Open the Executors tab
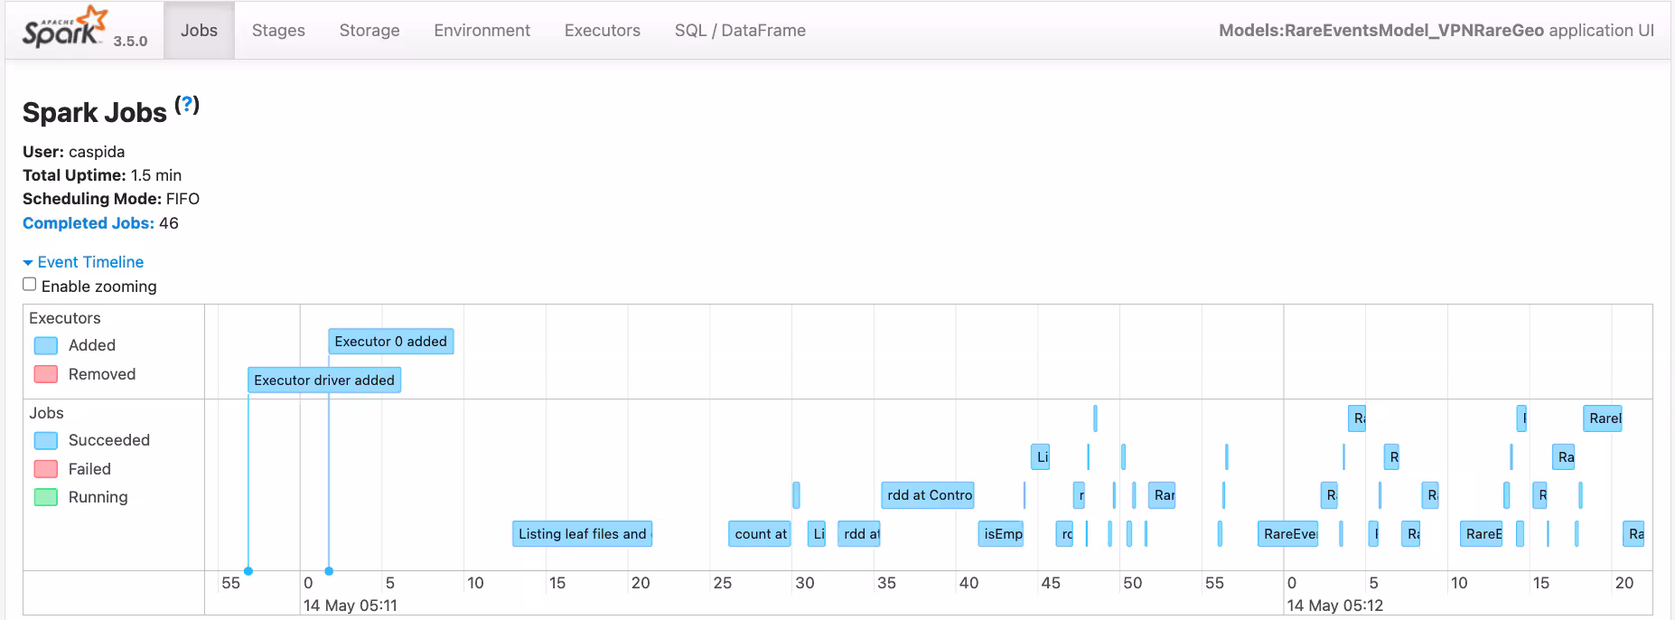The width and height of the screenshot is (1675, 620). pyautogui.click(x=602, y=30)
